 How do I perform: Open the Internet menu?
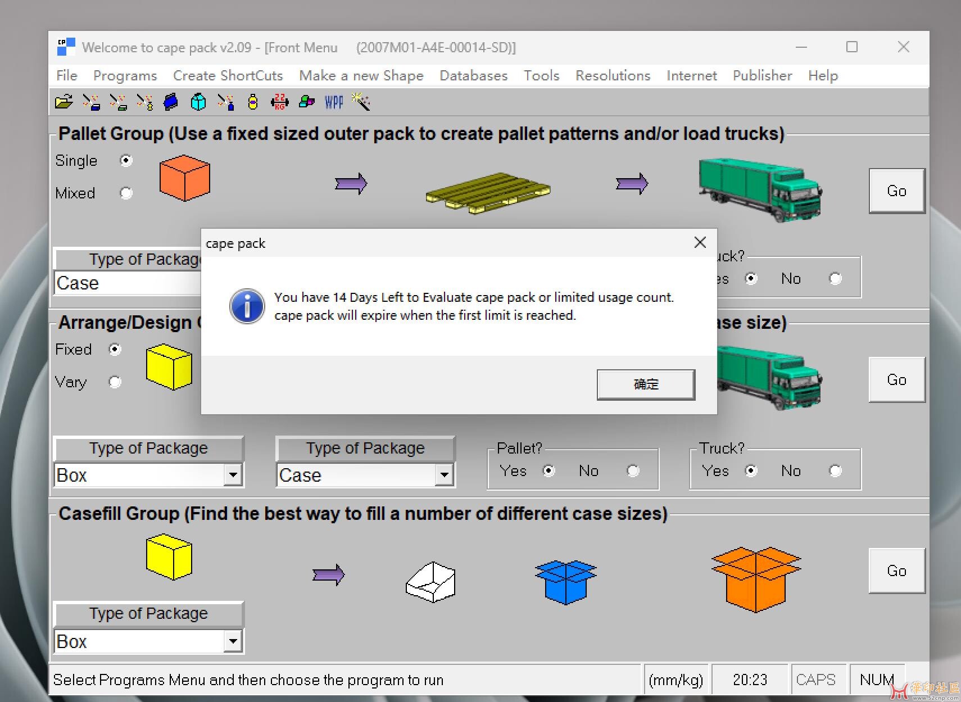[x=692, y=75]
